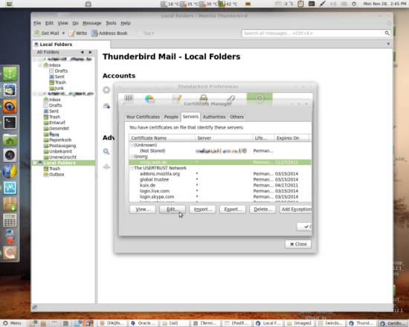This screenshot has width=409, height=327.
Task: Select addons.mozilla.org certificate
Action: pyautogui.click(x=220, y=174)
